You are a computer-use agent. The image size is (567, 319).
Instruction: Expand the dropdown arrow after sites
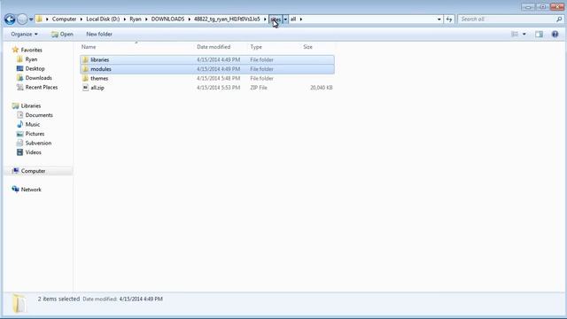pos(285,19)
